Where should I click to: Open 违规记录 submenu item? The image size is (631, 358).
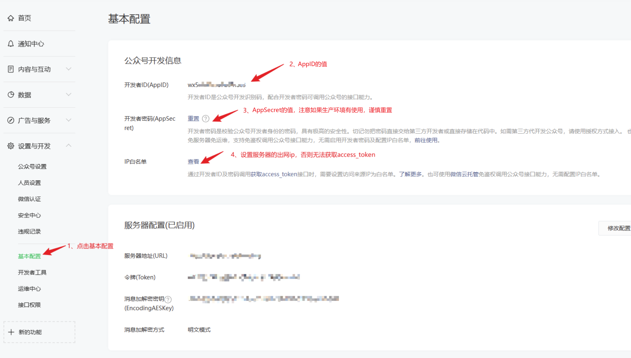tap(29, 231)
